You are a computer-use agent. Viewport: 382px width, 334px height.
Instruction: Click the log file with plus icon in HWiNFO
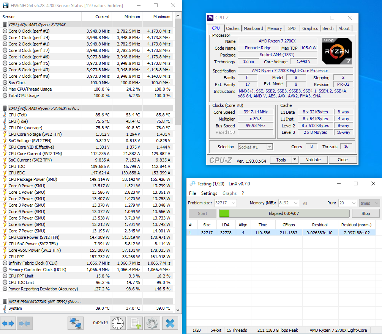[x=136, y=323]
